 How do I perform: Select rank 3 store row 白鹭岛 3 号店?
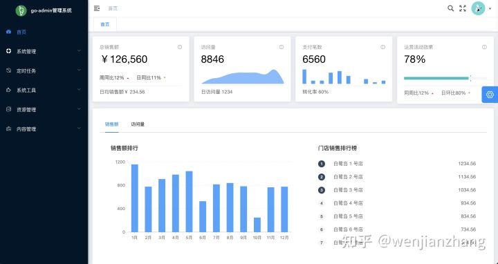click(397, 190)
